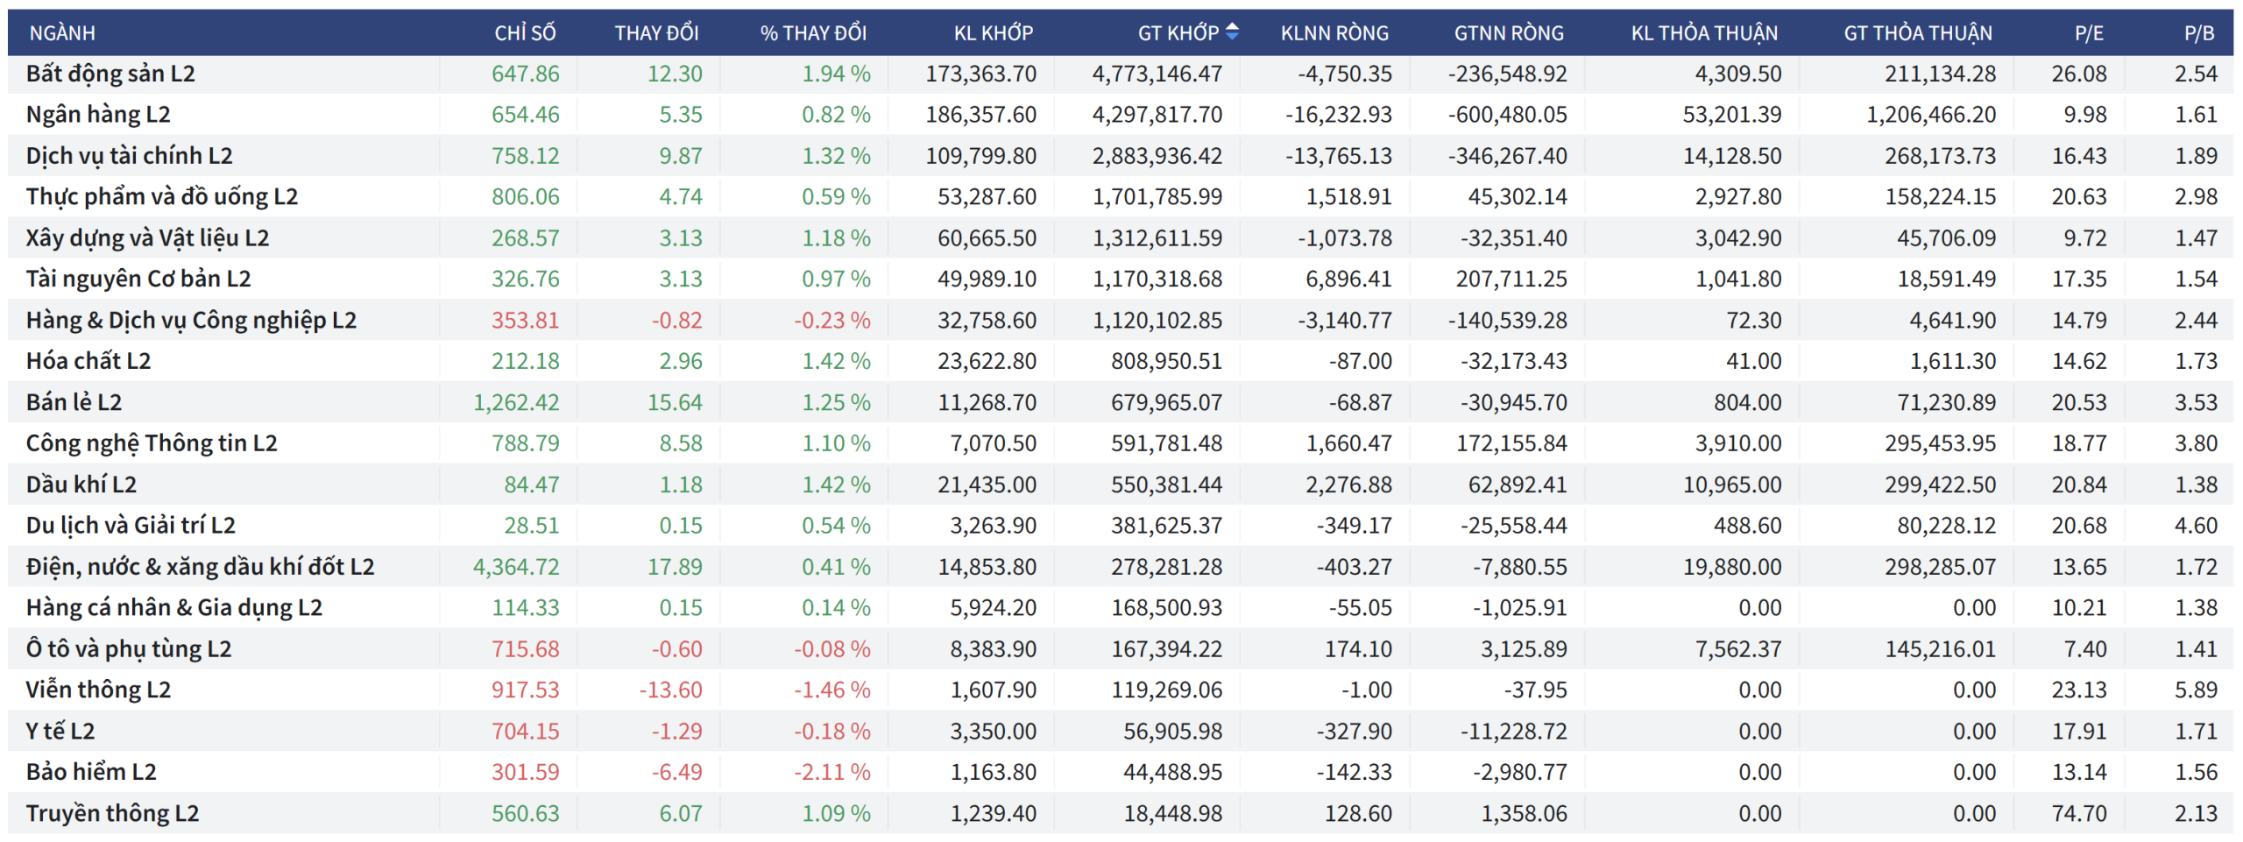Click the sort arrow beside GT KHỚP
This screenshot has width=2243, height=842.
point(1232,32)
